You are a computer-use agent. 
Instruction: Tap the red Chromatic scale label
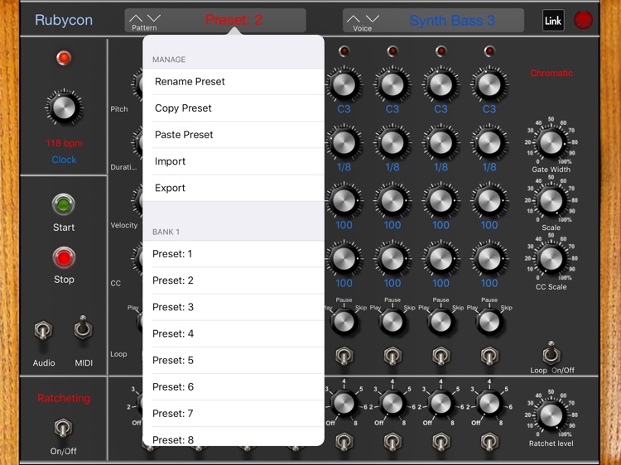click(551, 73)
